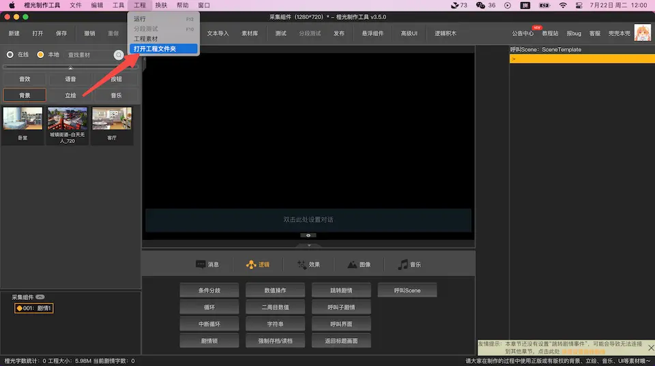
Task: Switch to the 音乐 music event tab
Action: click(409, 264)
